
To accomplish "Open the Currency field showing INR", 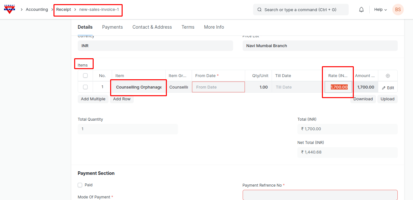I will coord(155,46).
